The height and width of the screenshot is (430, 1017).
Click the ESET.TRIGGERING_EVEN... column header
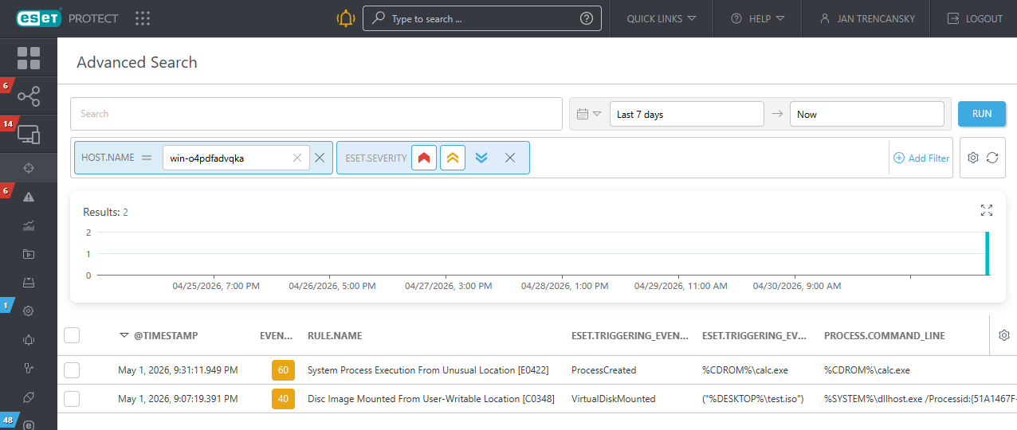point(630,335)
